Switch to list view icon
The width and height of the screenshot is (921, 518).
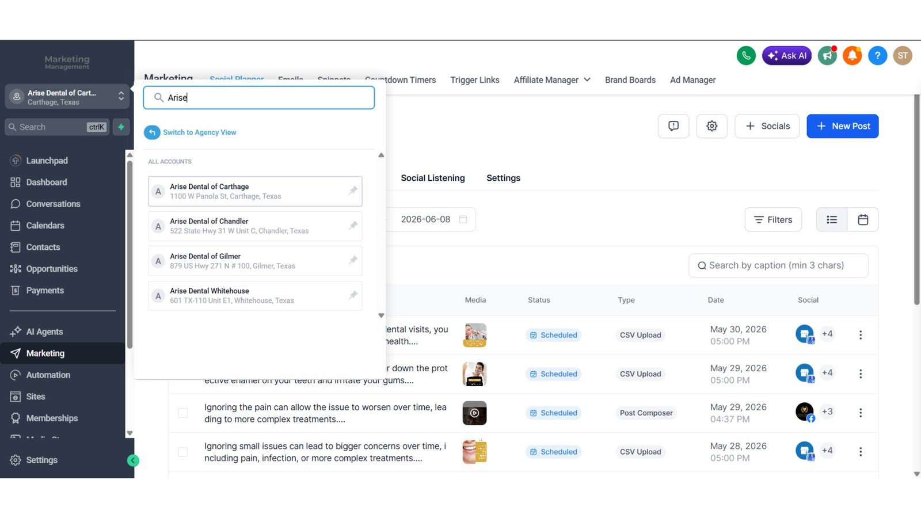click(x=832, y=219)
